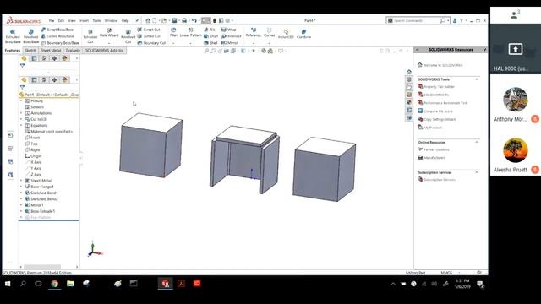Image resolution: width=541 pixels, height=304 pixels.
Task: Open the Tools menu
Action: click(96, 20)
